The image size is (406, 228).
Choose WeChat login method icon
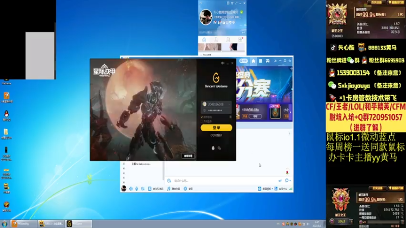pyautogui.click(x=219, y=148)
